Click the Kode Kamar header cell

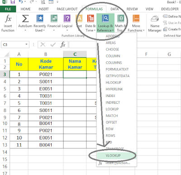click(x=46, y=64)
